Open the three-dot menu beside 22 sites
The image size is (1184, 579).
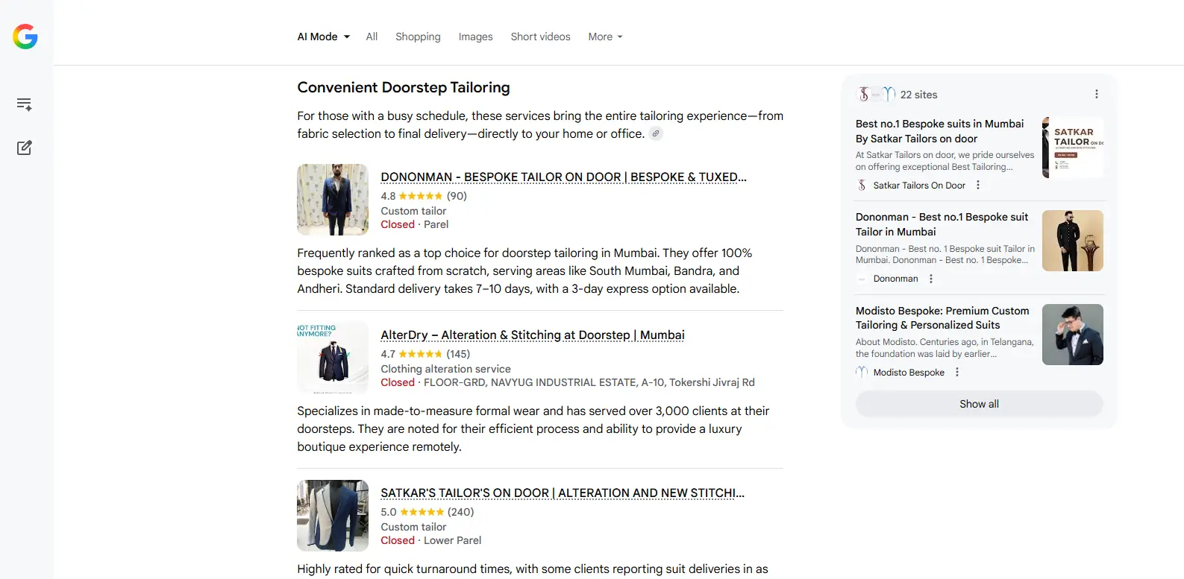coord(1096,95)
